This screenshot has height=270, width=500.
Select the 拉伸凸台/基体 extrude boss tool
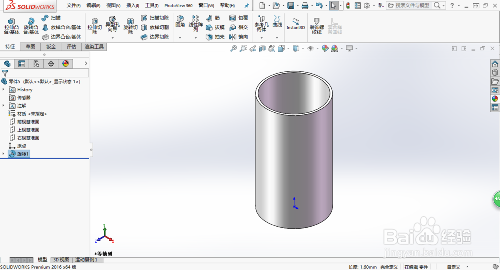click(12, 26)
